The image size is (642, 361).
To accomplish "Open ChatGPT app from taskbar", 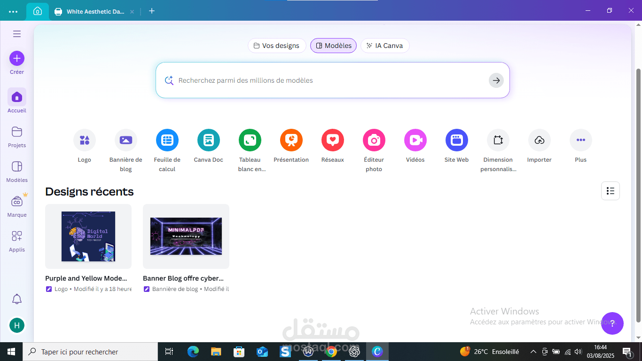I will click(x=354, y=352).
